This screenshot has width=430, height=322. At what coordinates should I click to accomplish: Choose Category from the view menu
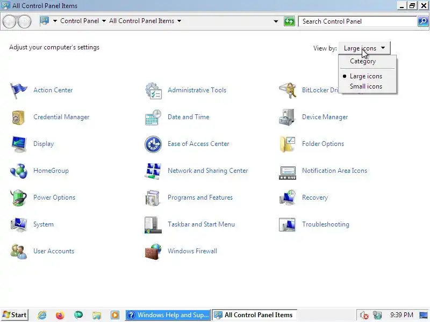(x=362, y=61)
